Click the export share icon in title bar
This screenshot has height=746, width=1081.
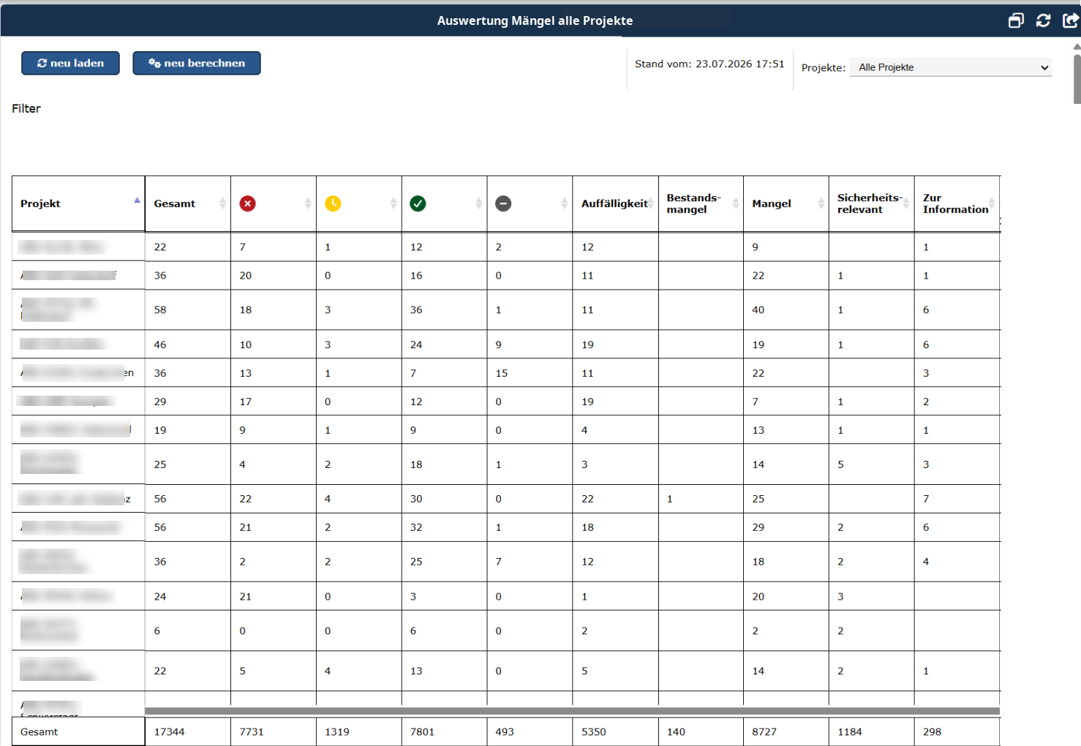click(x=1071, y=20)
